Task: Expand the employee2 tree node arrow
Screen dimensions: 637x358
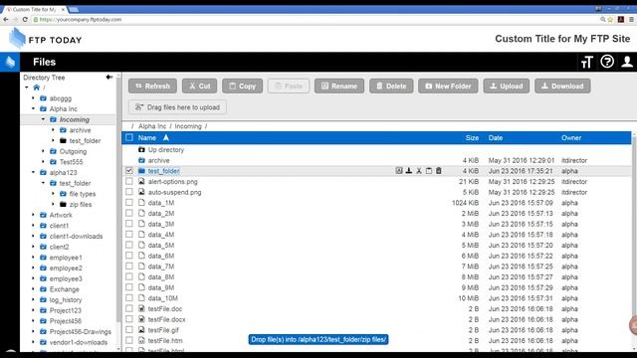Action: coord(33,268)
